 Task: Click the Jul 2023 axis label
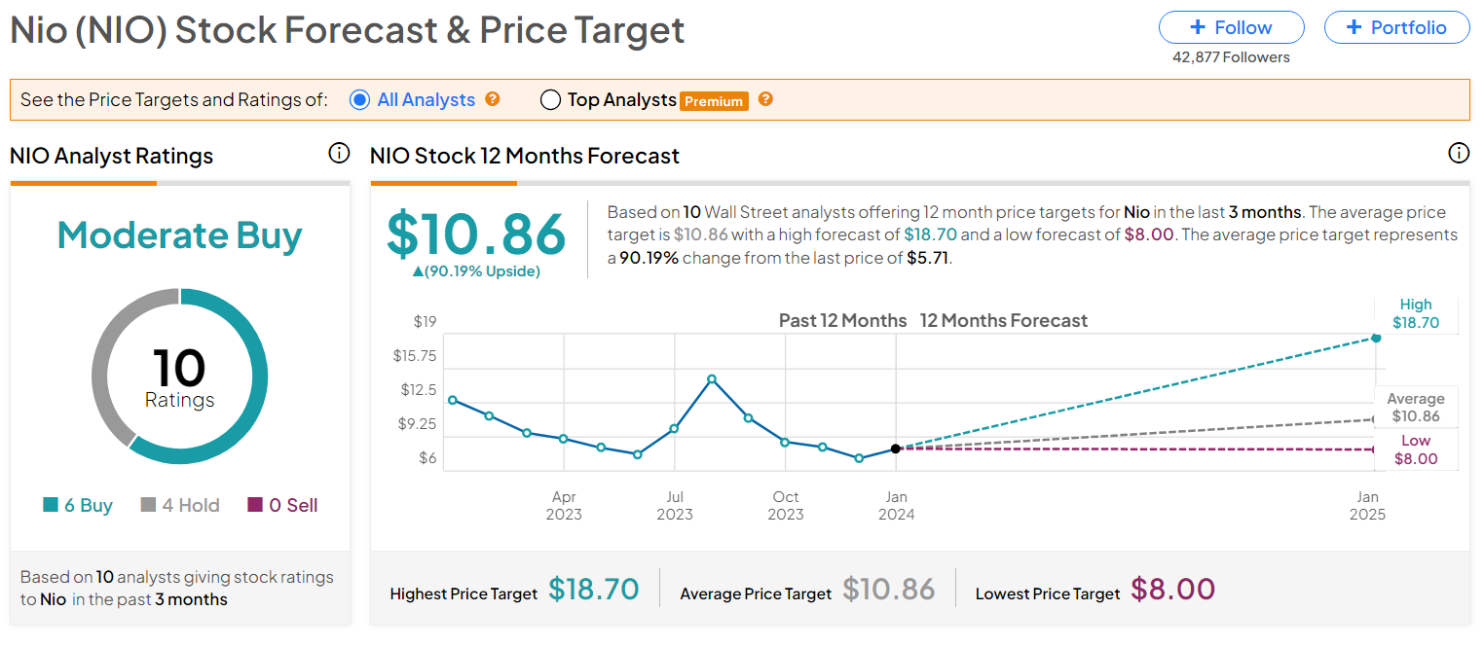[x=675, y=505]
